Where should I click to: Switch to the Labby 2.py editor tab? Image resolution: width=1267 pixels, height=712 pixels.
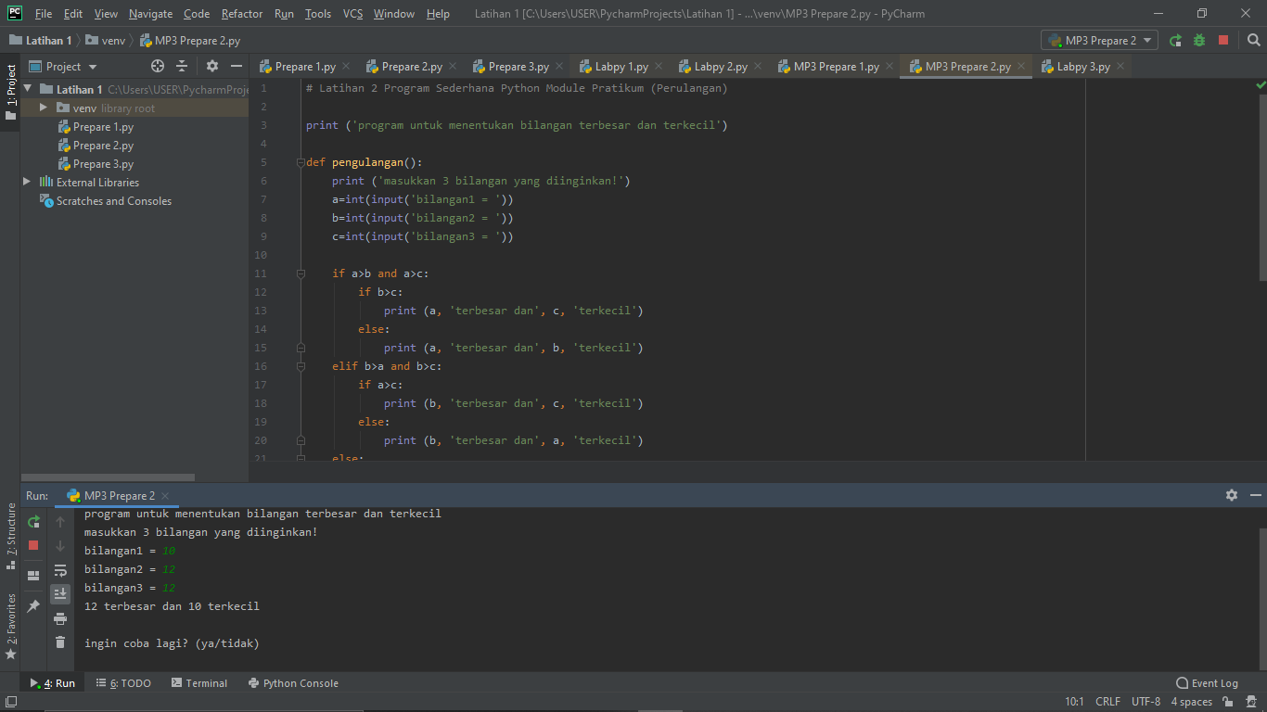(720, 66)
